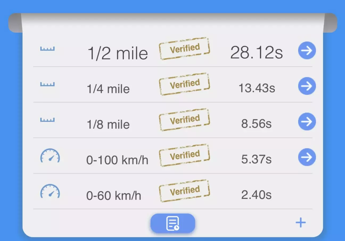Click the speedometer icon beside 0-60 km/h

(50, 191)
